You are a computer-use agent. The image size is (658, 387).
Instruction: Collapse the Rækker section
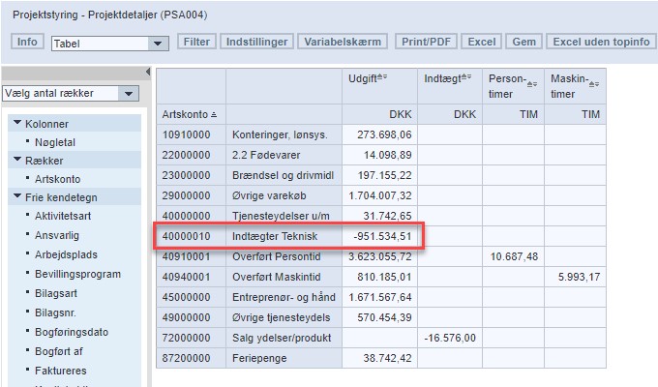point(17,161)
